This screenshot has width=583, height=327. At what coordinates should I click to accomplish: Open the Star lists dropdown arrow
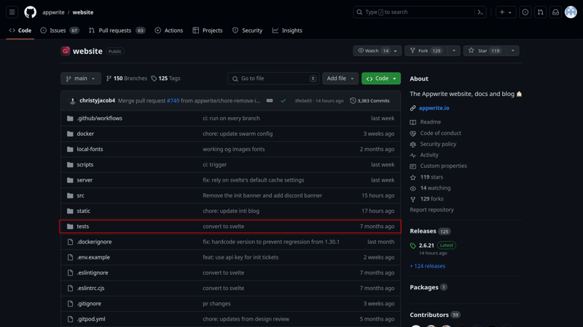[513, 51]
